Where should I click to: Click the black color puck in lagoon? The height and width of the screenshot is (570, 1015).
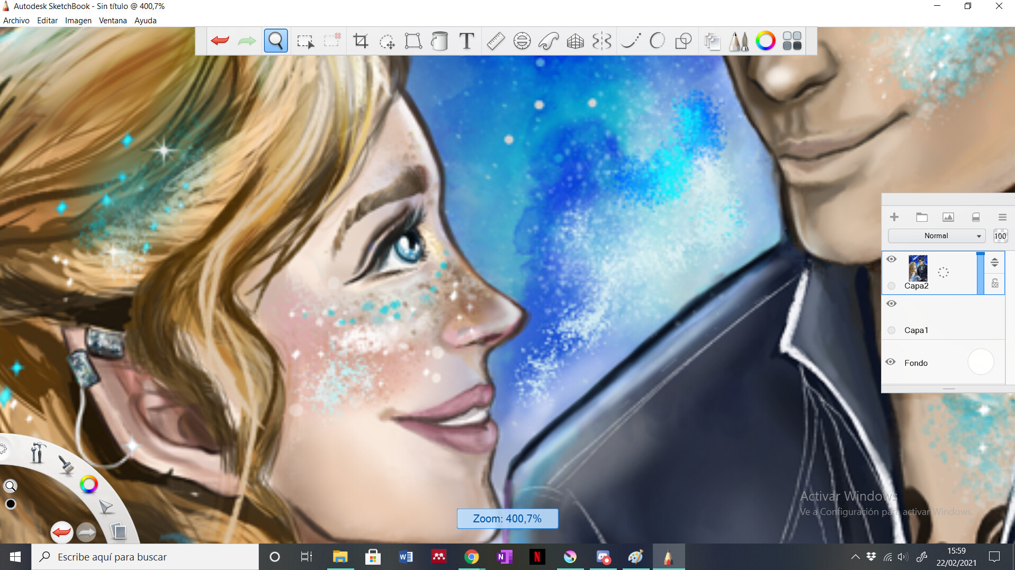[11, 504]
